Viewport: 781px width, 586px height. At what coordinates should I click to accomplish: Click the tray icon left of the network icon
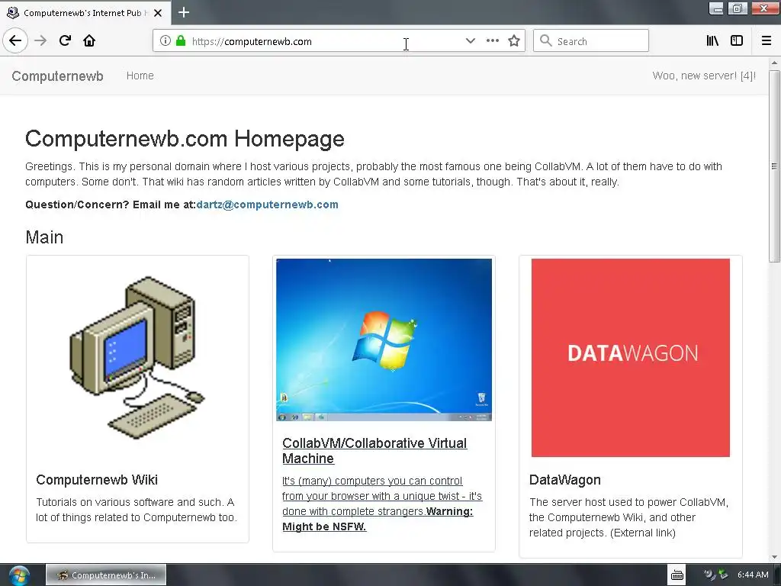(x=709, y=575)
